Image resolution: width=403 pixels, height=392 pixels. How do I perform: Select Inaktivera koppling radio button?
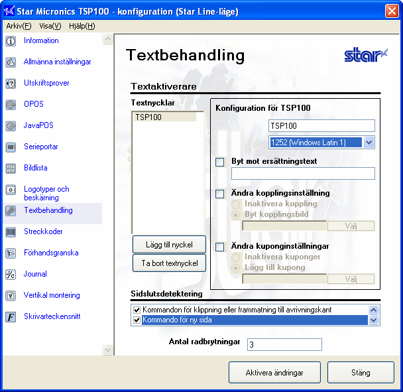coord(236,205)
